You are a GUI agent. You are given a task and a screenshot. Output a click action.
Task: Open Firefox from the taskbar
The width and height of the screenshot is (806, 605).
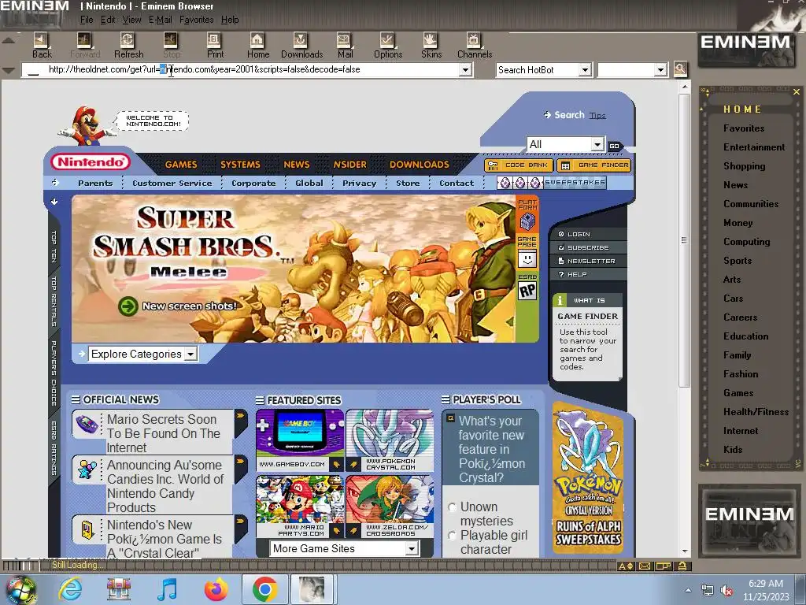point(216,589)
